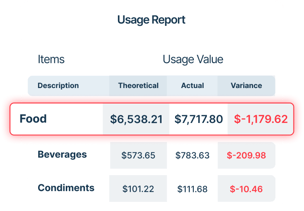Click Food variance $-1,179.62 in red
The width and height of the screenshot is (304, 211).
click(x=261, y=119)
